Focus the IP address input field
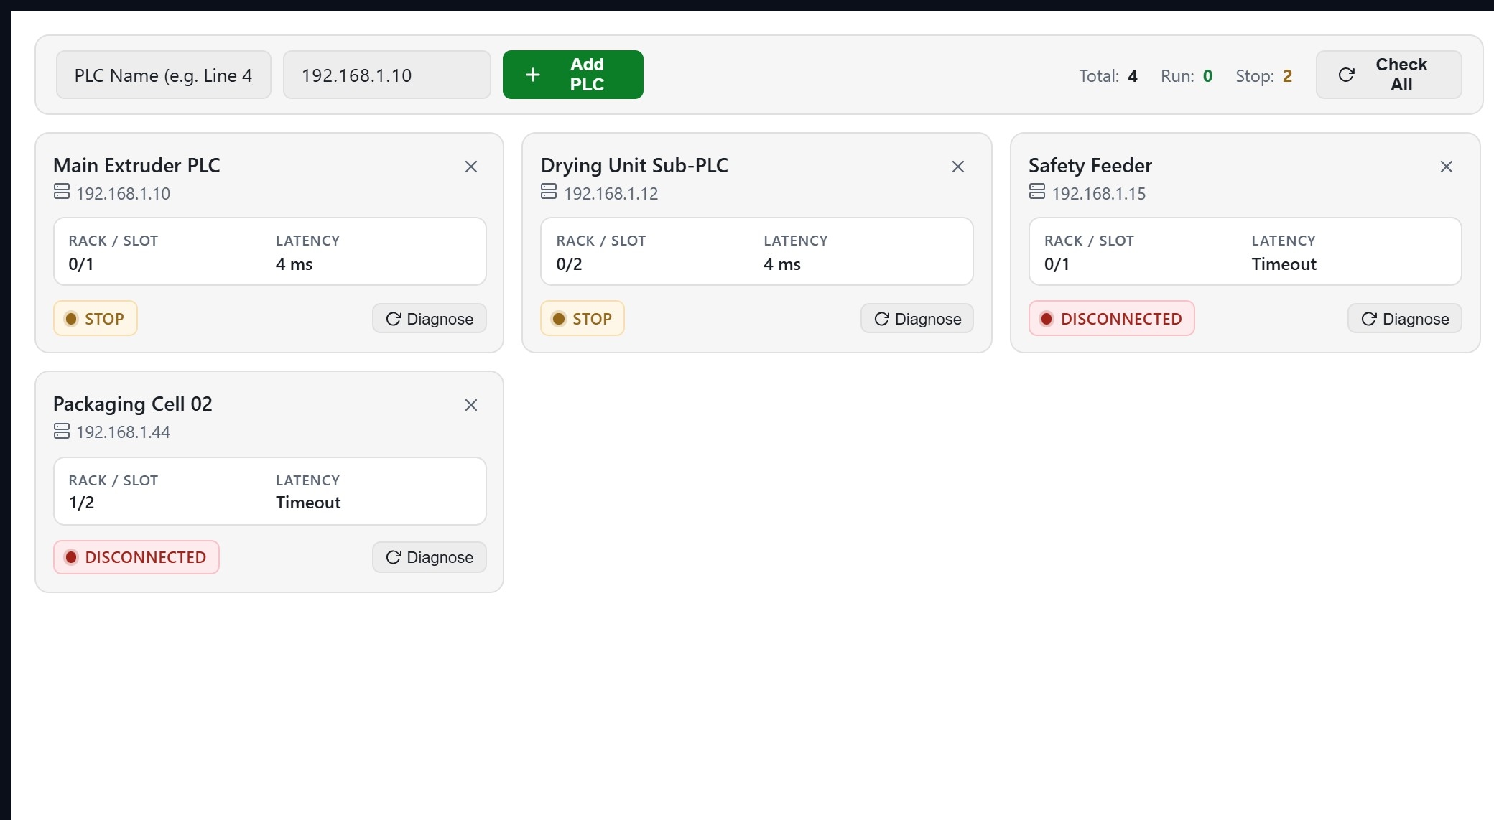The width and height of the screenshot is (1494, 820). click(x=387, y=75)
